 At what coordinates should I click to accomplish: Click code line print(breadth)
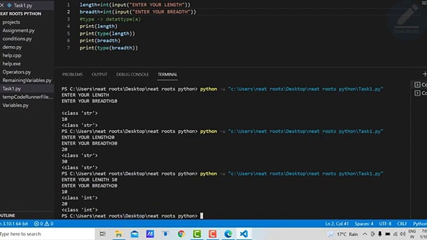tap(100, 40)
